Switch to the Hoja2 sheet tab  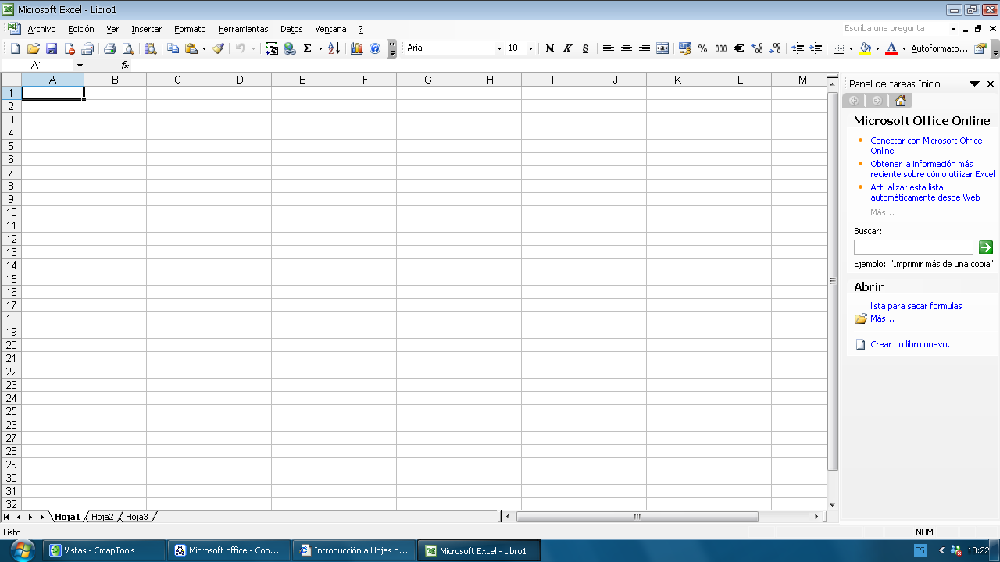tap(102, 517)
